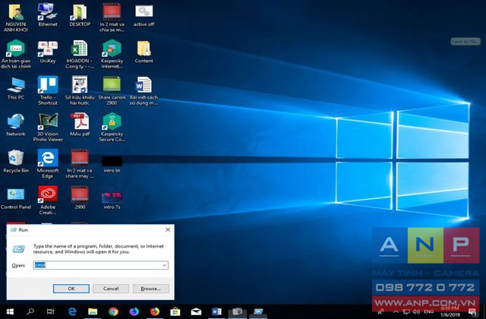
Task: Select the Kaspersky Secure Connection shortcut
Action: [x=112, y=128]
